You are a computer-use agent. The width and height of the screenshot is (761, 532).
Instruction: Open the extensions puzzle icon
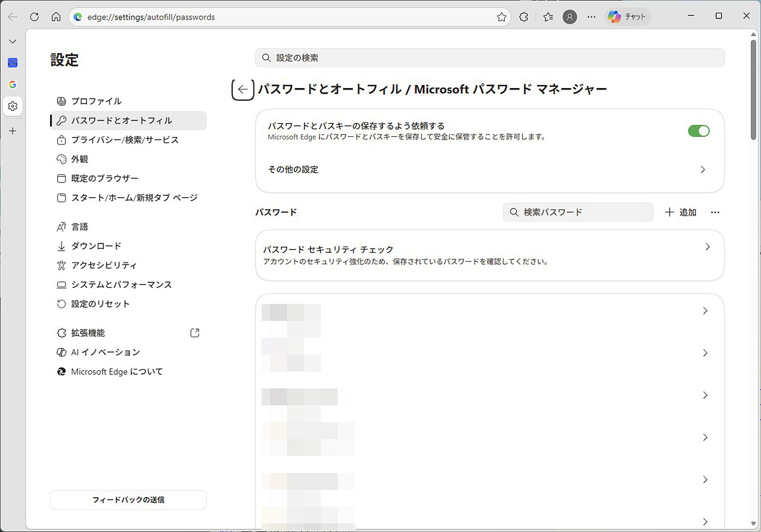(x=524, y=17)
